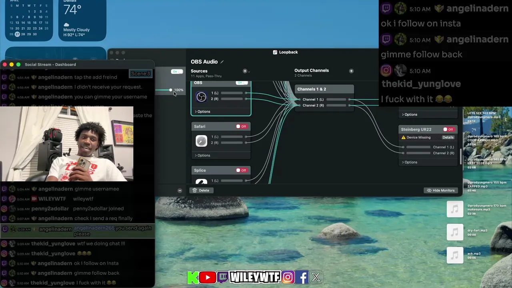Click the Safari compass icon in sources
Screen dimensions: 512x288
point(201,140)
